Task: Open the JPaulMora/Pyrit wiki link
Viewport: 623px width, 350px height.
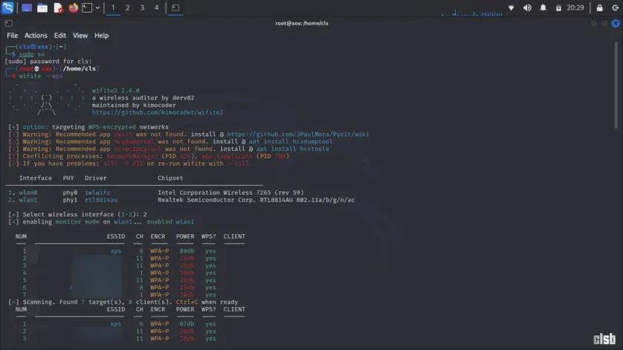Action: 297,135
